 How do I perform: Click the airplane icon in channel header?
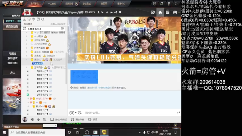point(111,12)
